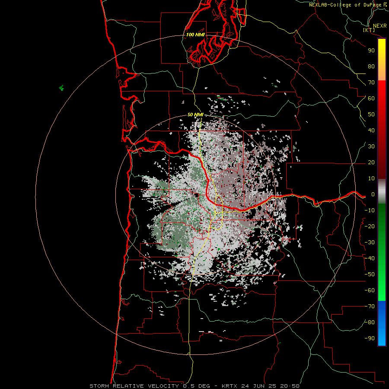Image resolution: width=389 pixels, height=389 pixels.
Task: Click the NEXLAB-College of DuPage credit text
Action: pos(348,5)
